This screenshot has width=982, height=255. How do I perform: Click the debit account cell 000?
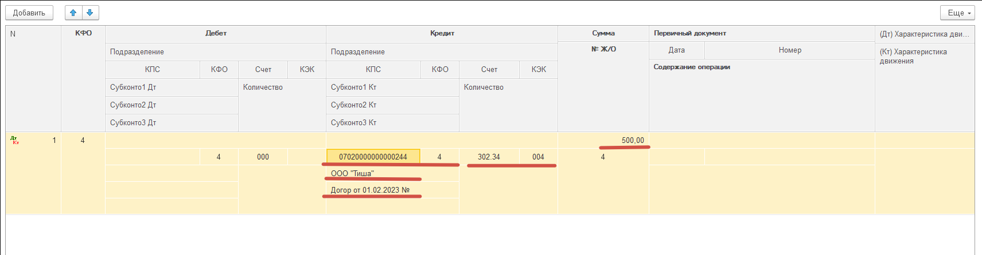pyautogui.click(x=263, y=157)
